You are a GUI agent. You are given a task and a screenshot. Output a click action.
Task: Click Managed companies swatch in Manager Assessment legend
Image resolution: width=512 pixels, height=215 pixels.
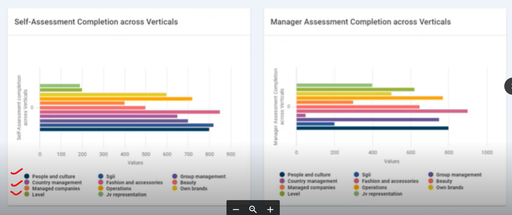(x=282, y=188)
